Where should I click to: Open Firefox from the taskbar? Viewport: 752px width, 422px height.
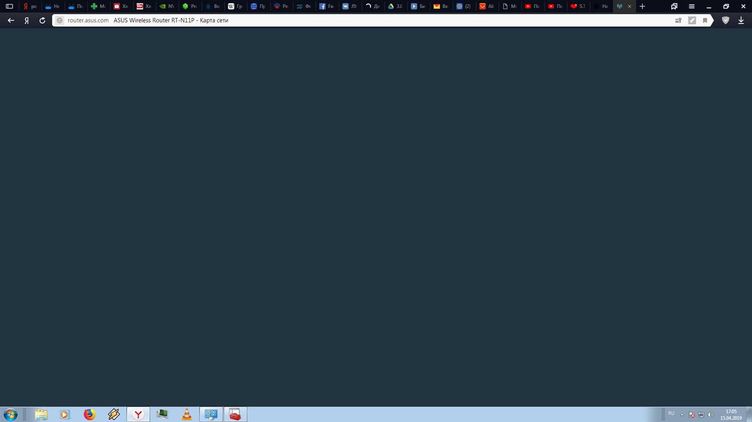point(89,414)
